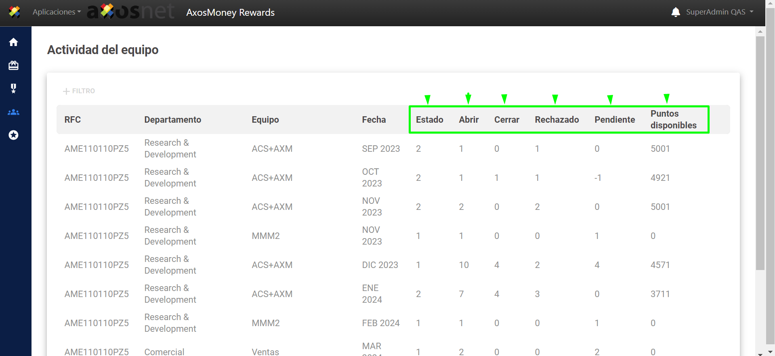Click the colorful Axos logo icon
Image resolution: width=775 pixels, height=356 pixels.
(15, 12)
